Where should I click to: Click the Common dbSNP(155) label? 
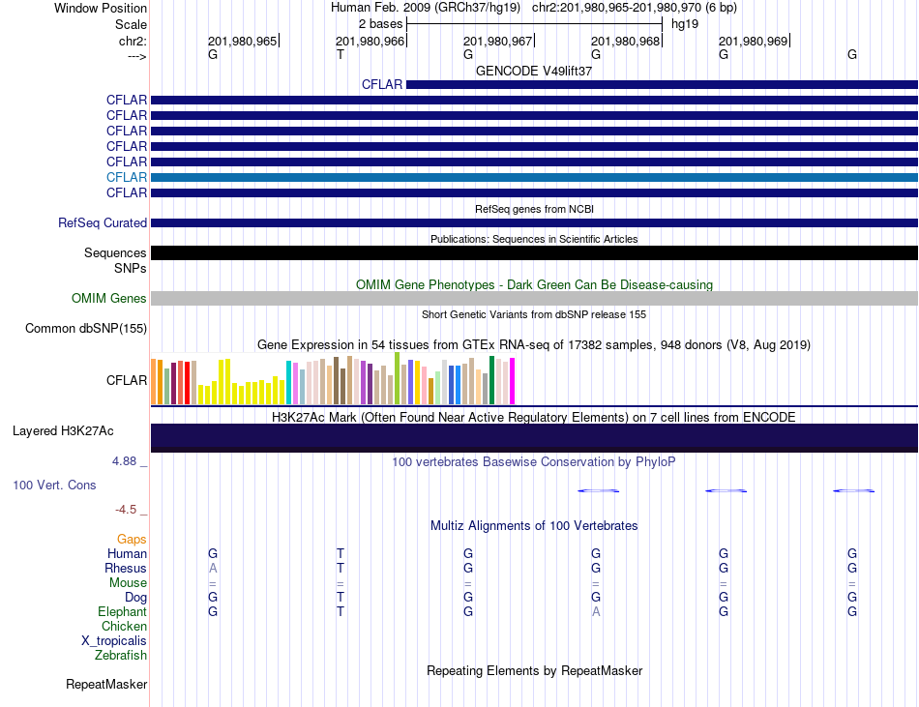pyautogui.click(x=86, y=328)
